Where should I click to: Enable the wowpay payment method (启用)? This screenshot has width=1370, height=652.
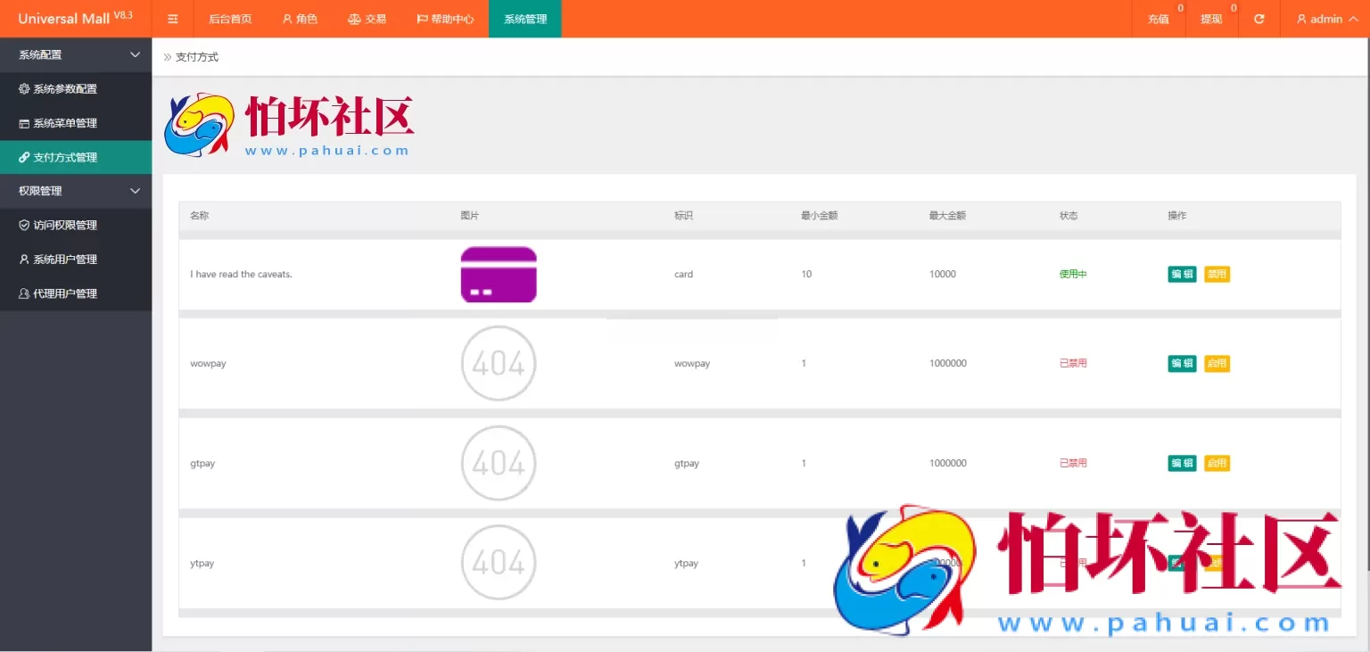pos(1217,363)
